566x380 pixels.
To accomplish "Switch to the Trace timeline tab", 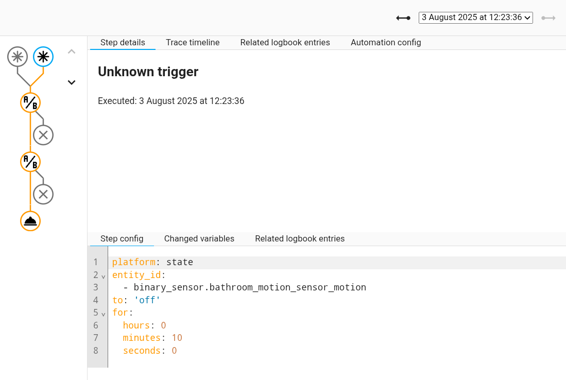I will point(193,42).
